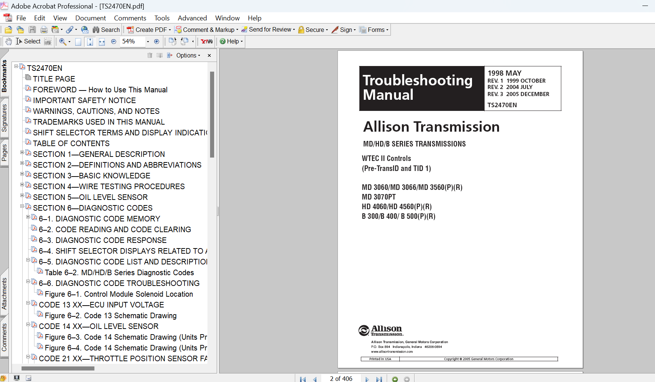Choose the Snapshot camera tool
The height and width of the screenshot is (382, 655).
tap(48, 42)
